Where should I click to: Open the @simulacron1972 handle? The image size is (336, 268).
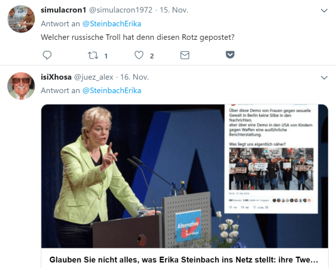120,10
